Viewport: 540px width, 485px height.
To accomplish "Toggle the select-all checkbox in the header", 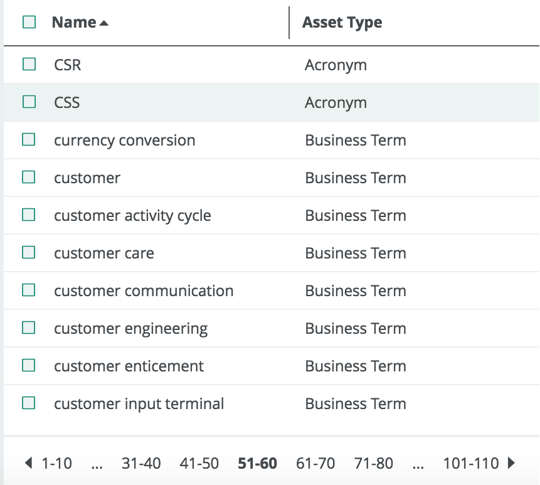I will point(29,21).
